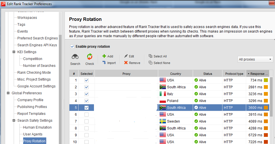Click the green plus Add icon

(104, 56)
